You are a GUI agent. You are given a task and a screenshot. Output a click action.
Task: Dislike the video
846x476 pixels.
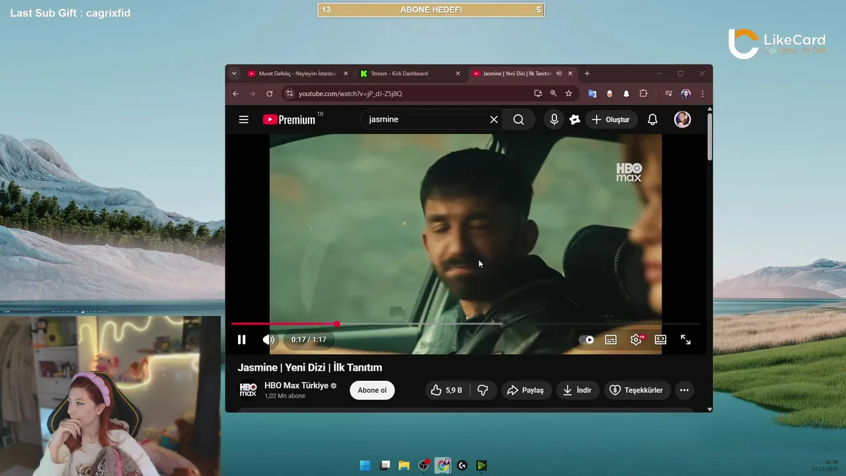coord(483,390)
